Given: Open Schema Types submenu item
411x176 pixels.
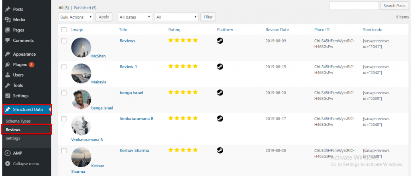Looking at the screenshot, I should pos(18,121).
